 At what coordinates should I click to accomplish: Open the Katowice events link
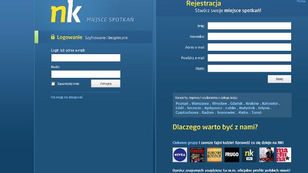270,104
